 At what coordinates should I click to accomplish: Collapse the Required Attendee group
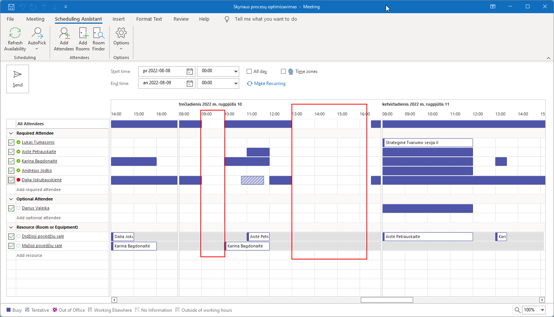pyautogui.click(x=11, y=133)
